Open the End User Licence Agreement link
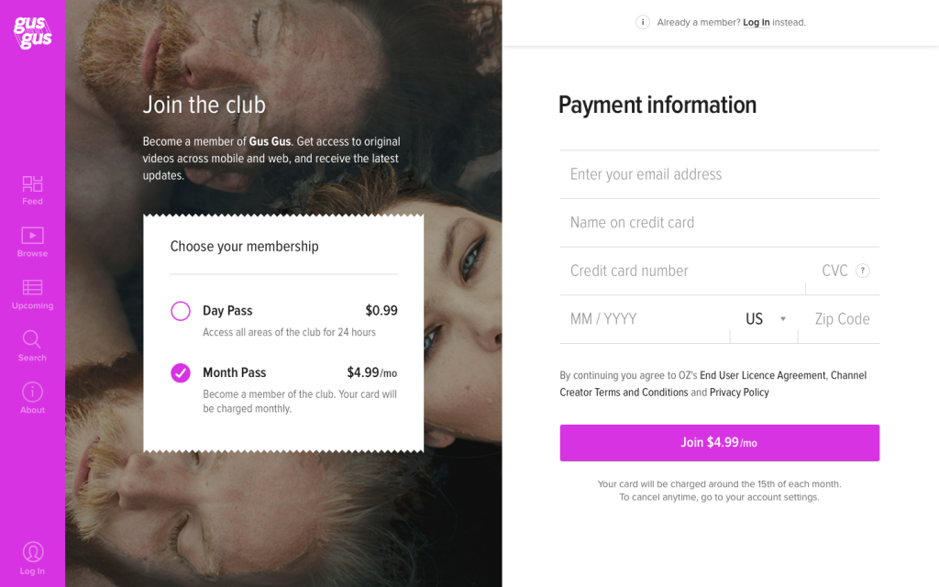939x587 pixels. [763, 375]
